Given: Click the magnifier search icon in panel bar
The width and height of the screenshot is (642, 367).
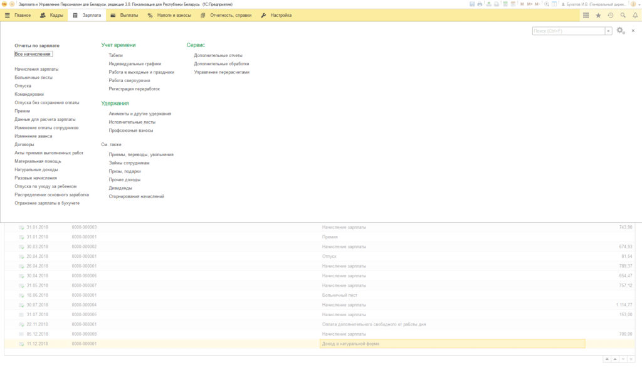Looking at the screenshot, I should click(x=623, y=15).
